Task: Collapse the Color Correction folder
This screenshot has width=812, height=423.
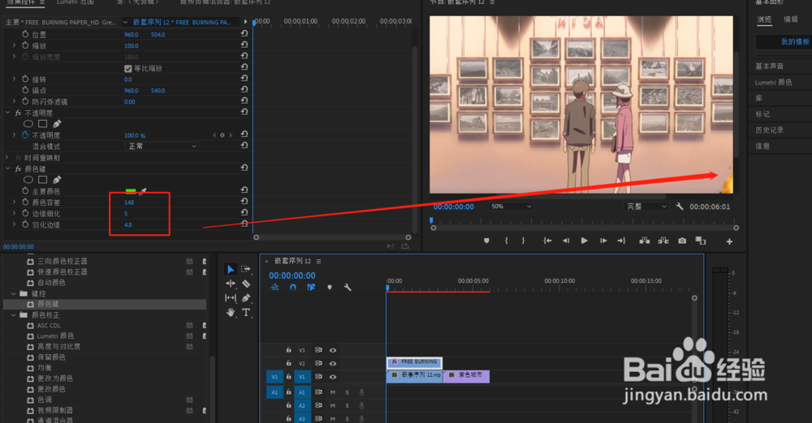Action: [14, 314]
